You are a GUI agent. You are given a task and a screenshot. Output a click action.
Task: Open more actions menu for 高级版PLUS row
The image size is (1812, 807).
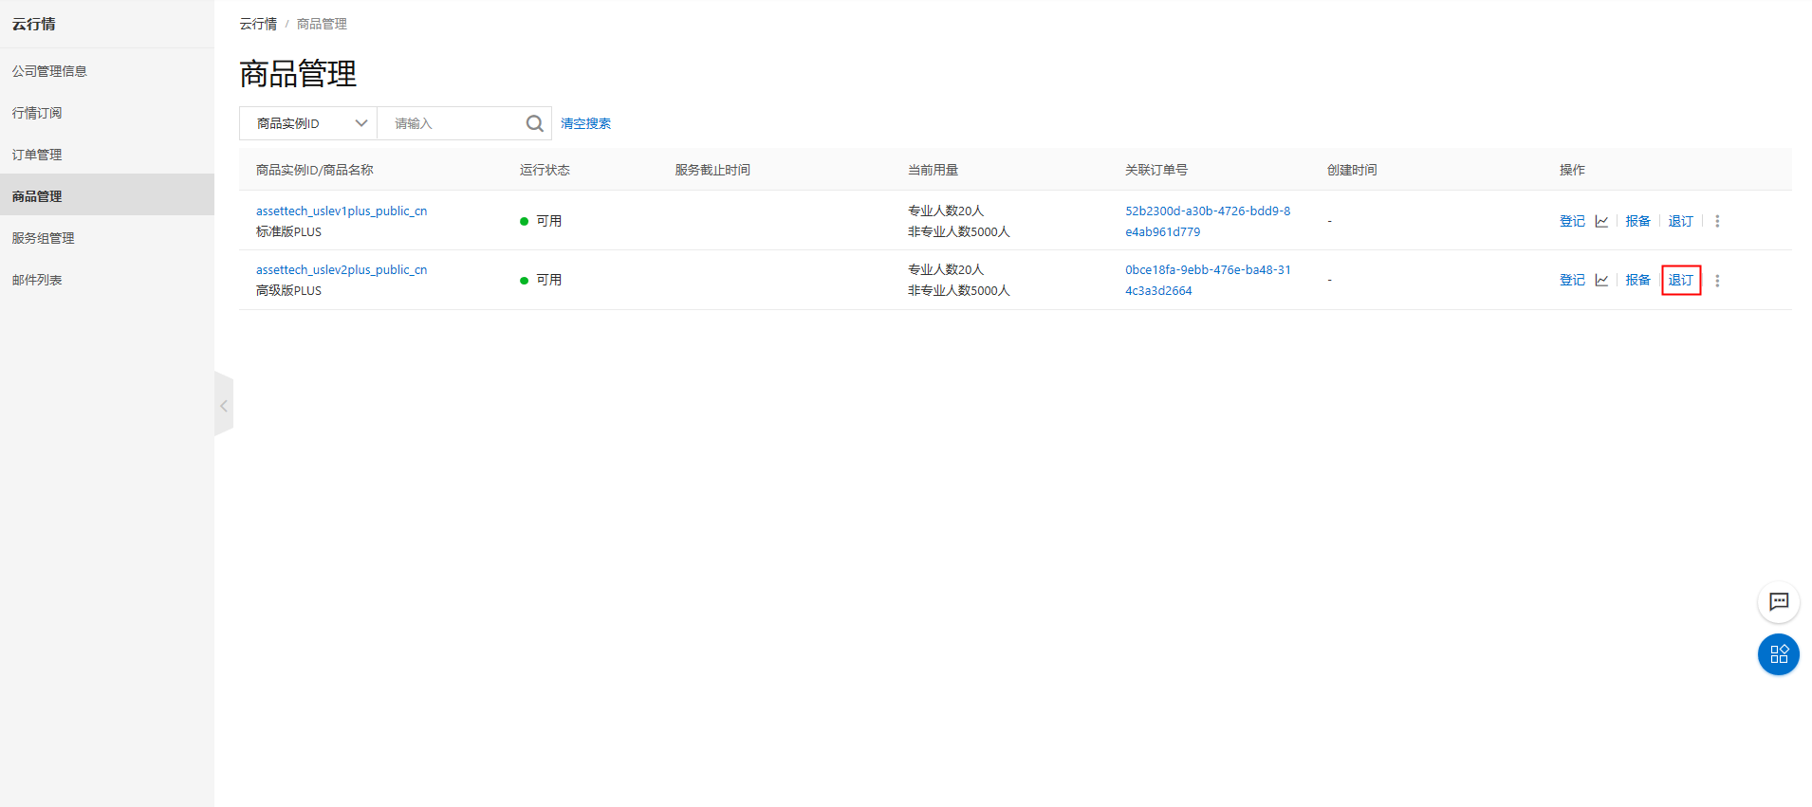tap(1717, 281)
